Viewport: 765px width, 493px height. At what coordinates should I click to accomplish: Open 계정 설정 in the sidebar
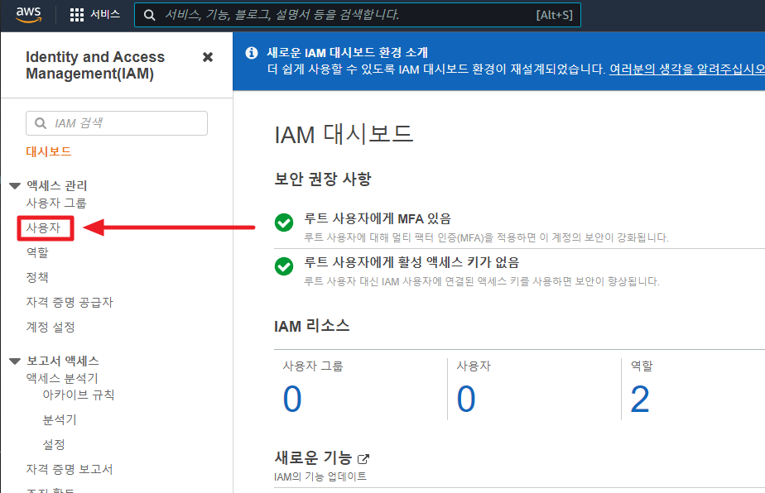[x=51, y=327]
